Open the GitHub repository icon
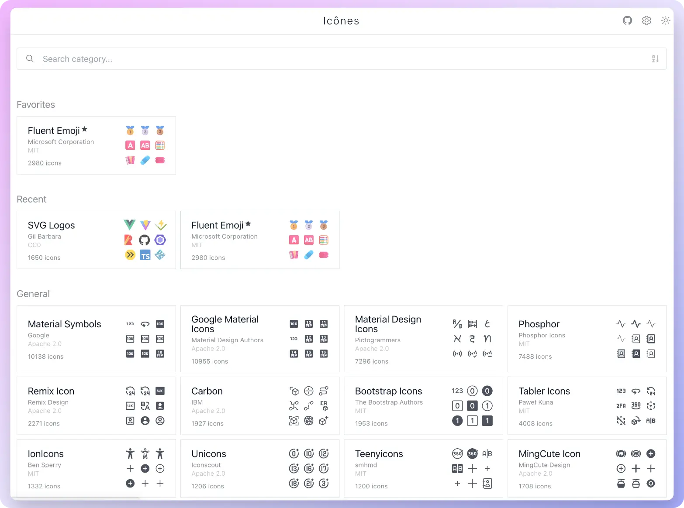The height and width of the screenshot is (508, 684). (x=627, y=21)
